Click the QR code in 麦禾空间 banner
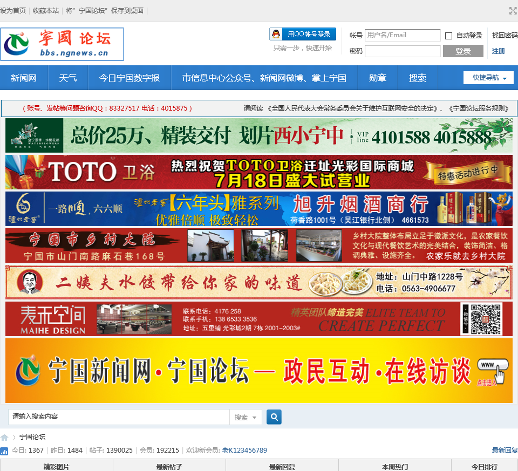The height and width of the screenshot is (471, 518). pos(485,319)
